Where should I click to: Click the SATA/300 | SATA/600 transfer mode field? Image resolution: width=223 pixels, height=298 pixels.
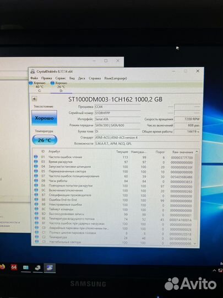pyautogui.click(x=117, y=125)
